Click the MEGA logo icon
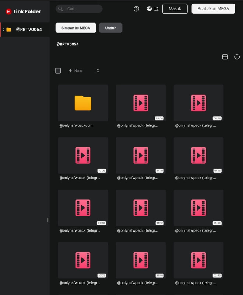 click(8, 12)
